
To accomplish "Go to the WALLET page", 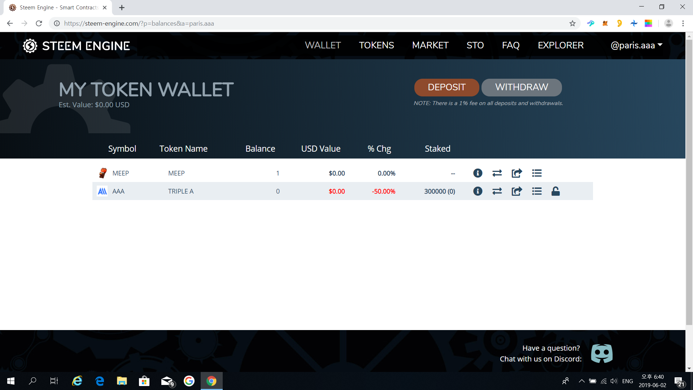I will click(x=323, y=45).
